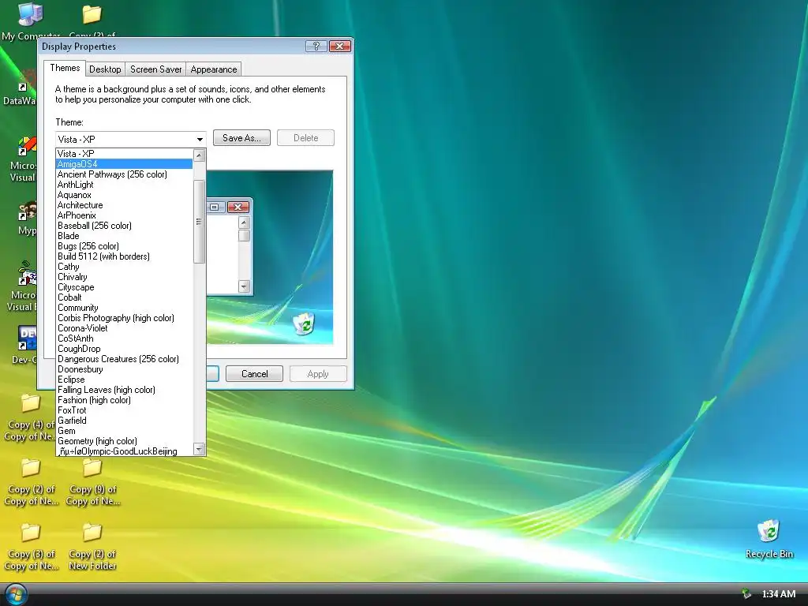The height and width of the screenshot is (606, 808).
Task: Click the 1:34 AM taskbar clock
Action: pos(778,594)
